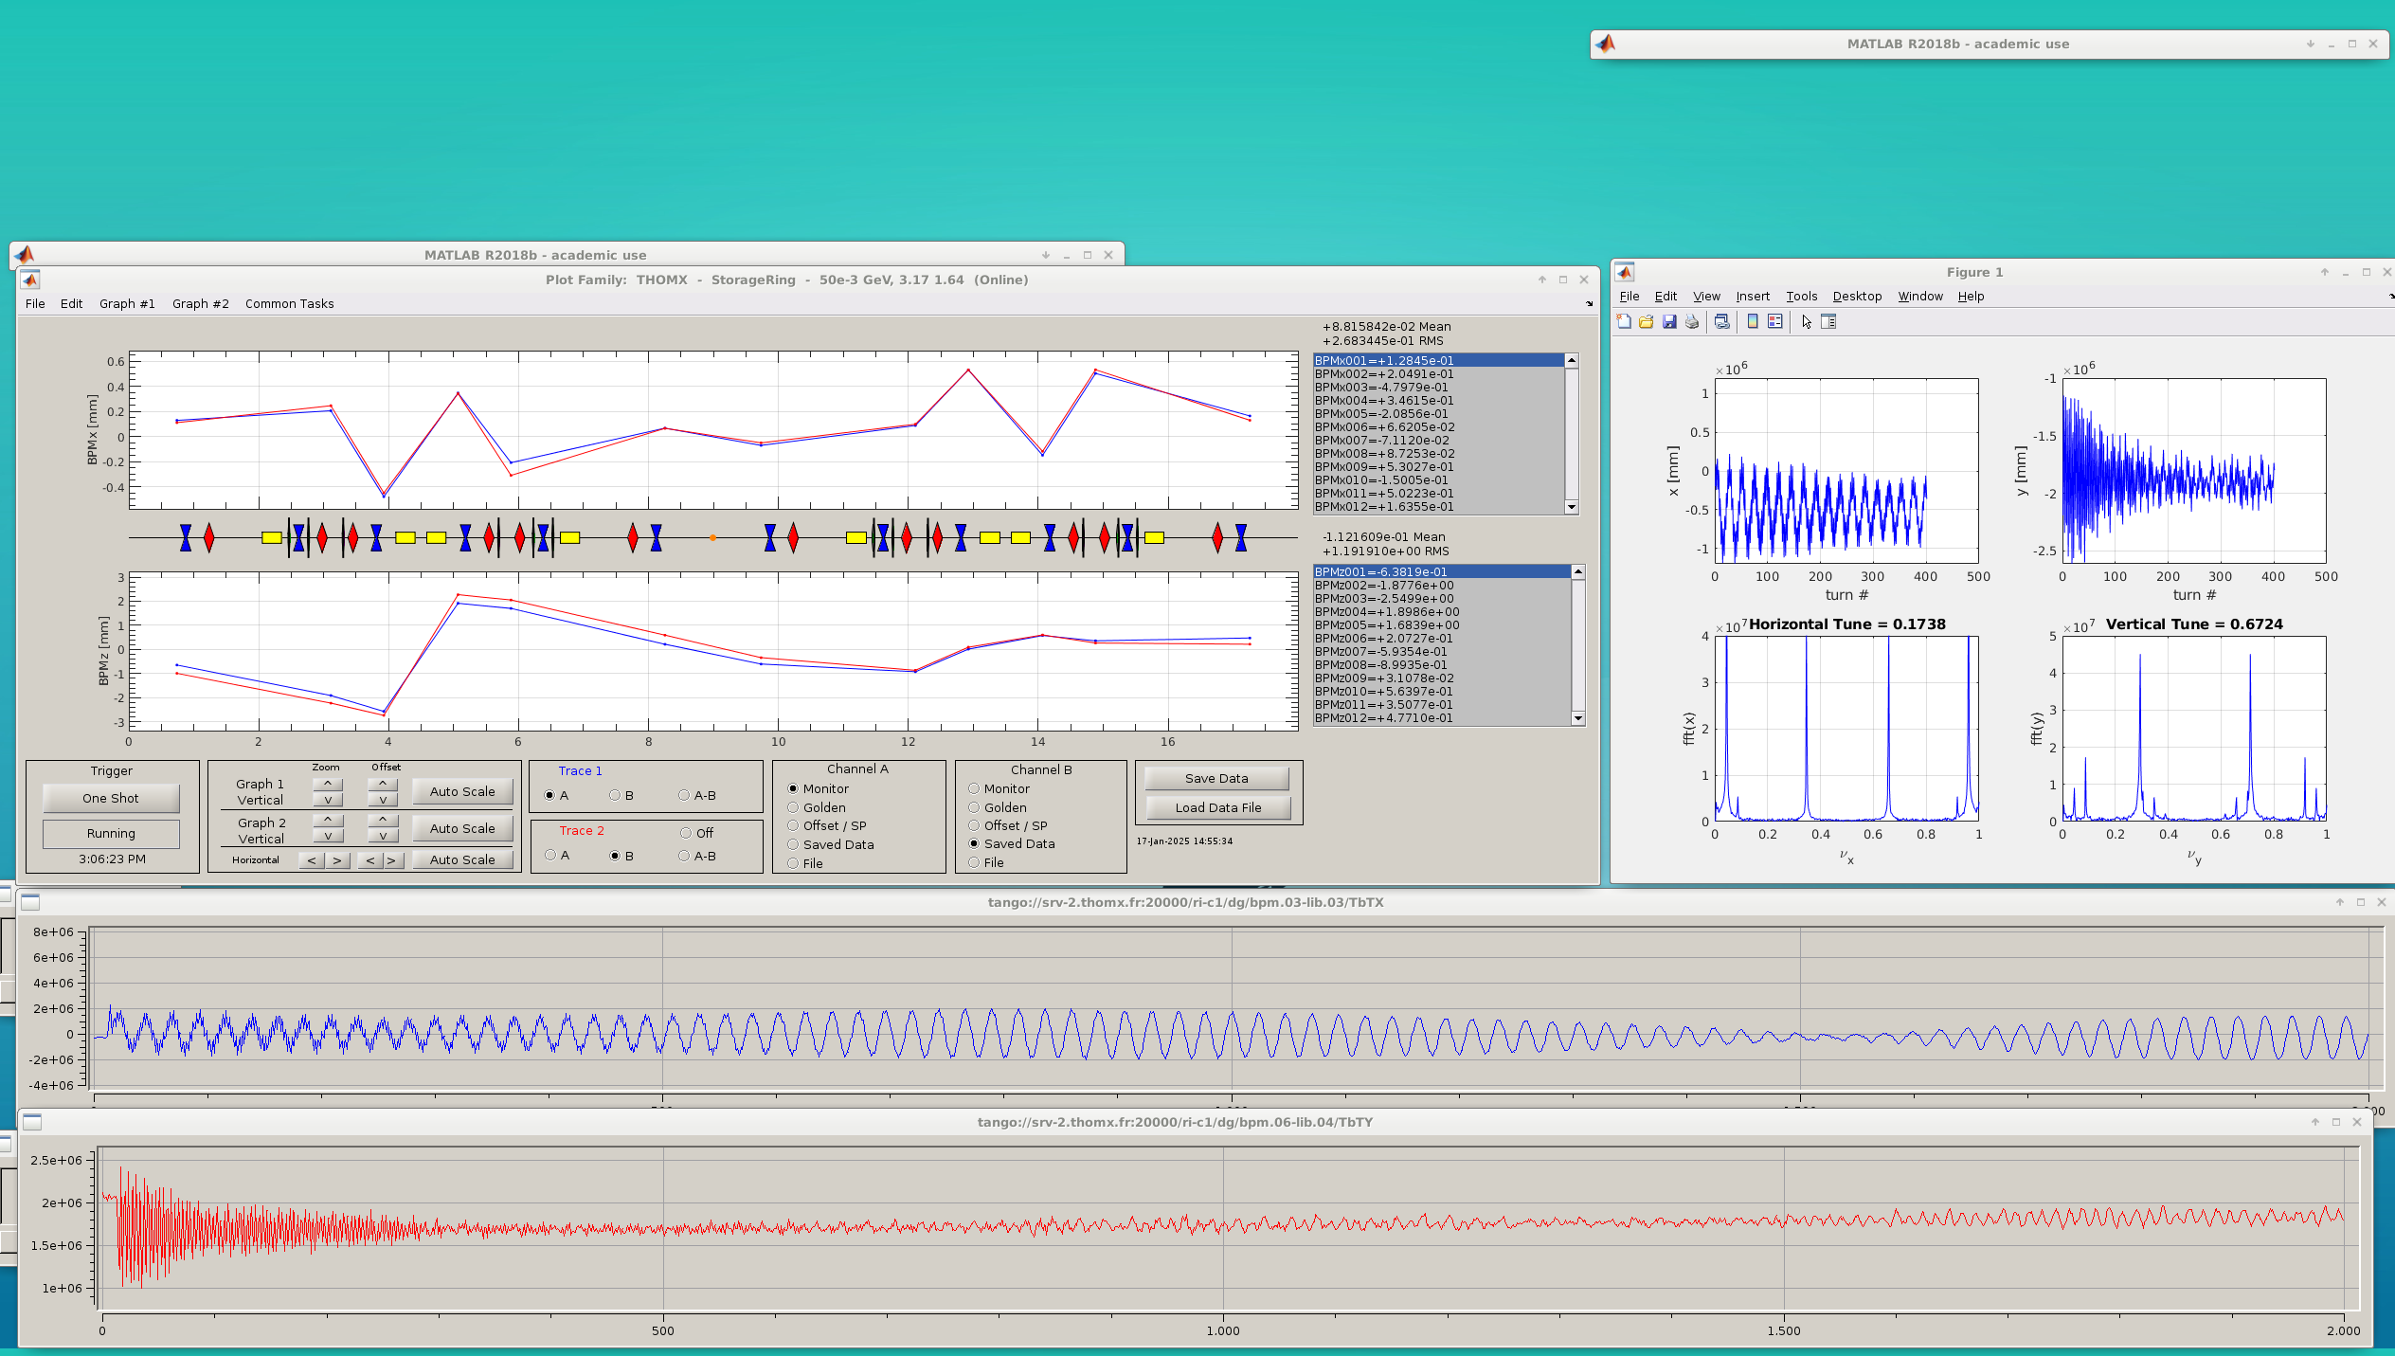Screen dimensions: 2395x1356
Task: Click the Save Data button
Action: [1216, 778]
